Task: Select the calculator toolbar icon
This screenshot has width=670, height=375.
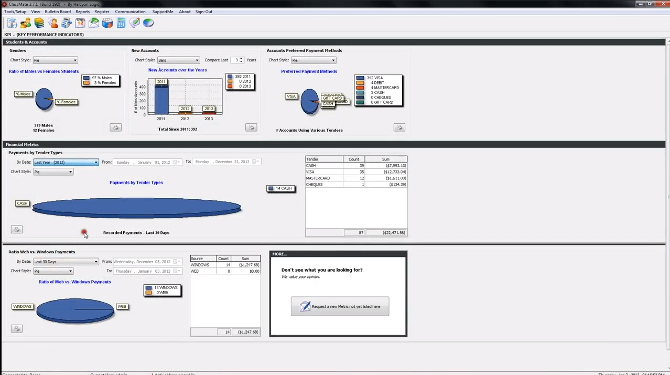Action: click(121, 23)
